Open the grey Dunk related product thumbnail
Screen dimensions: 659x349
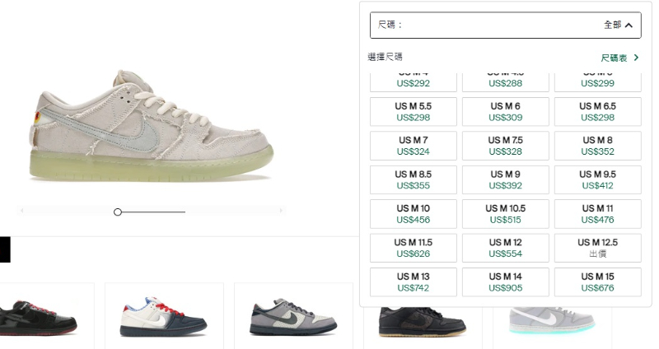[293, 317]
